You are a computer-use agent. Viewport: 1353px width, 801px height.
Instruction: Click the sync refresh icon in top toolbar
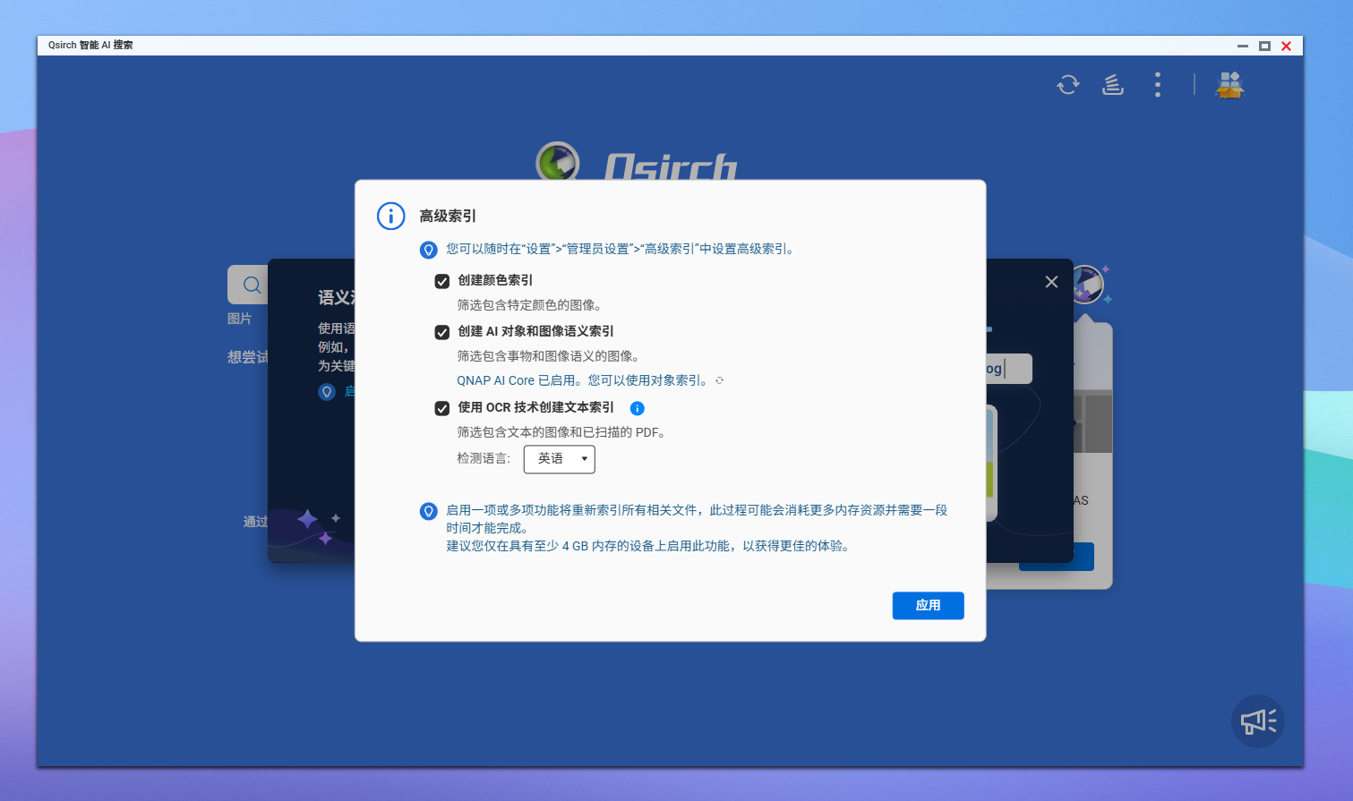click(1067, 85)
